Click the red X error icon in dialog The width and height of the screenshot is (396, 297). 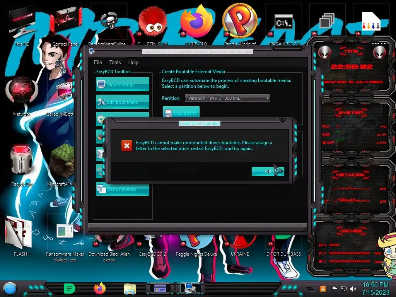click(127, 146)
